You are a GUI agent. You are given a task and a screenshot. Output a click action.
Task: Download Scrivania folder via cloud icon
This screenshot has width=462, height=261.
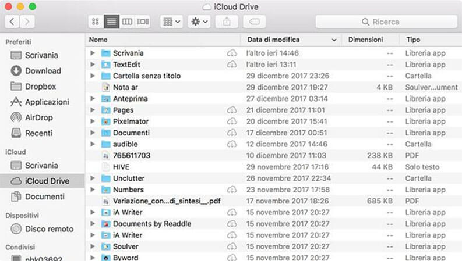(x=232, y=53)
